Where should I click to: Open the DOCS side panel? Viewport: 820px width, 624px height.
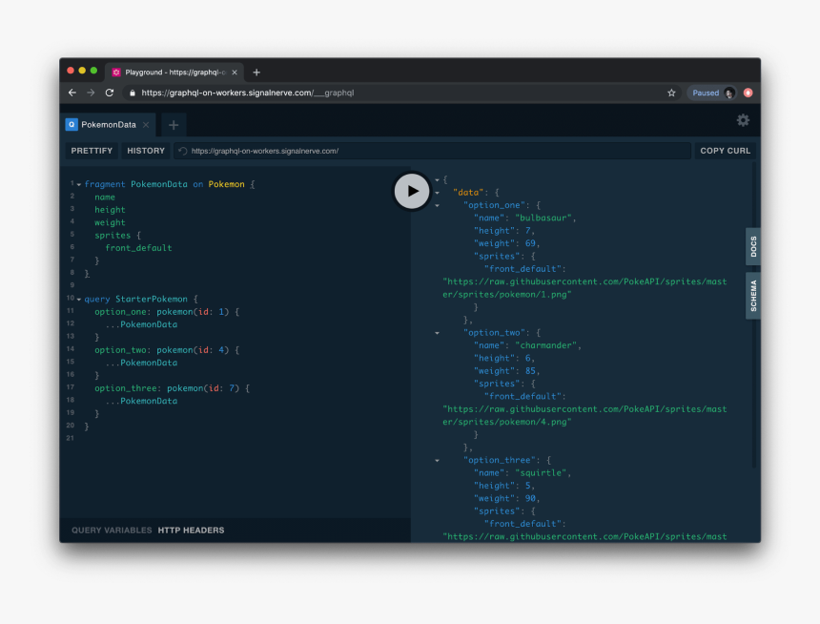click(x=753, y=246)
